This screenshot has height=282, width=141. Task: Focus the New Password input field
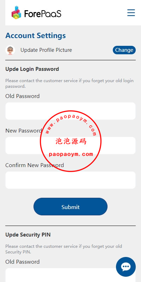click(70, 146)
